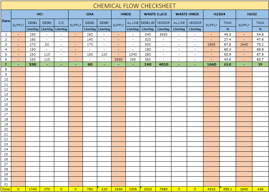Select the WASTE CuCl2 header cell

click(155, 14)
